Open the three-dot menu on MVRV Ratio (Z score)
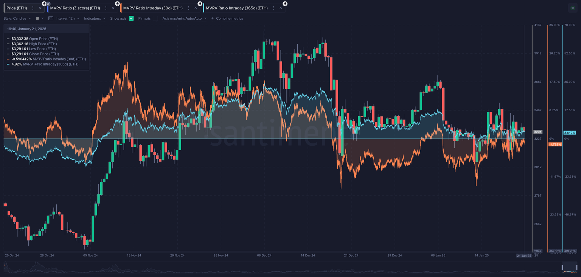The height and width of the screenshot is (277, 581). pos(106,8)
